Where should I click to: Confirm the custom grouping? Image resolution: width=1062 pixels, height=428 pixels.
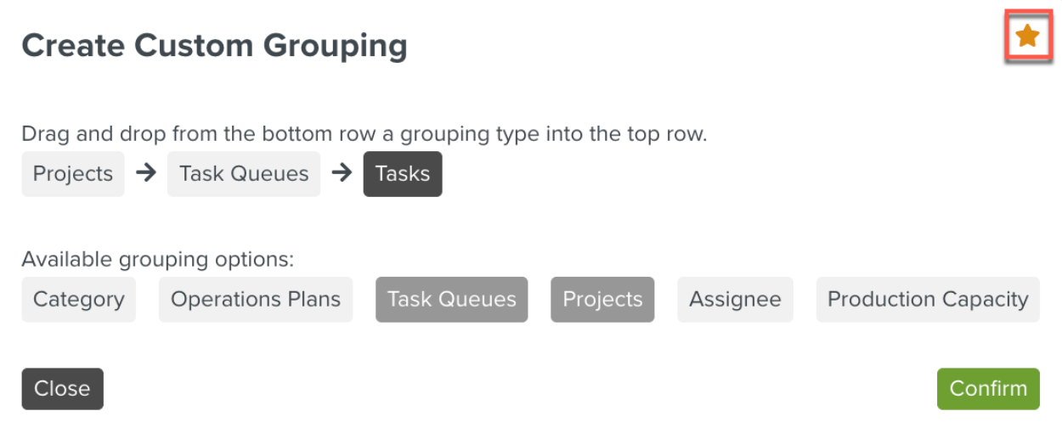click(x=988, y=389)
